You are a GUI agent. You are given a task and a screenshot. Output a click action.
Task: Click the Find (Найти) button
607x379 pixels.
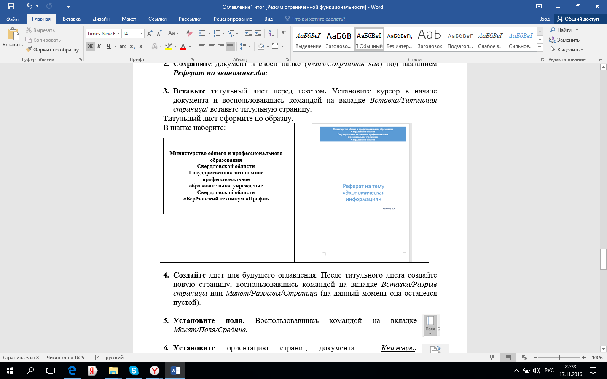(561, 30)
